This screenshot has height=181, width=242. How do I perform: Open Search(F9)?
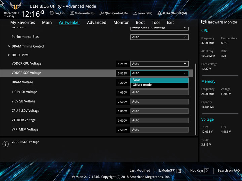pos(143,13)
